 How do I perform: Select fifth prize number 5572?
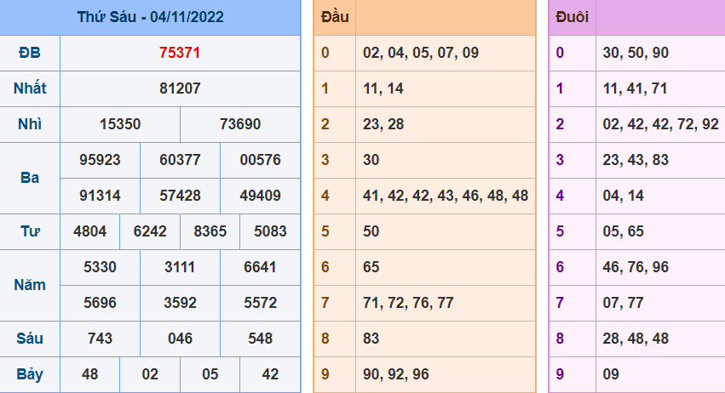(261, 303)
